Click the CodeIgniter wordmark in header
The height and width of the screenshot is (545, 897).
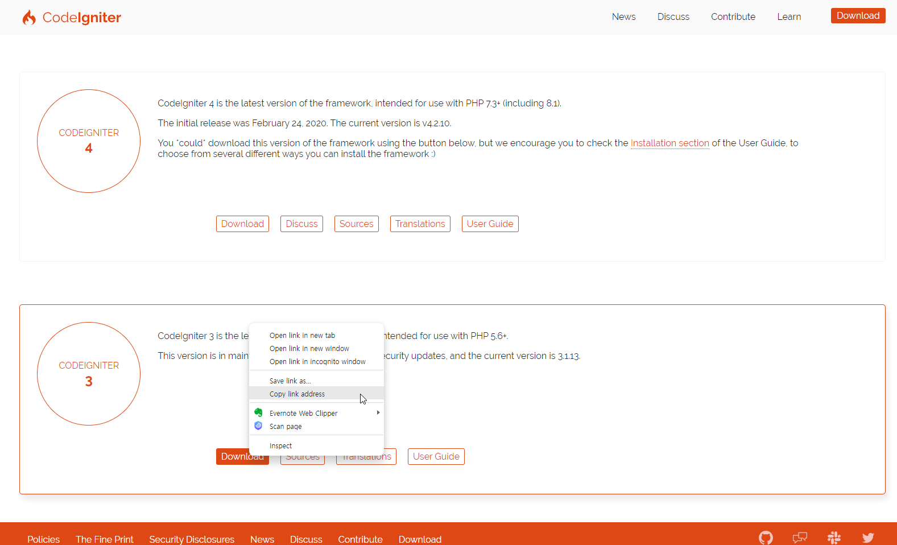coord(82,18)
